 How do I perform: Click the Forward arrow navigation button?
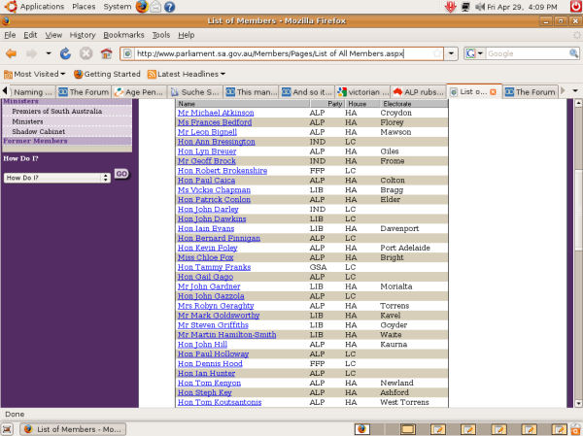pos(31,53)
